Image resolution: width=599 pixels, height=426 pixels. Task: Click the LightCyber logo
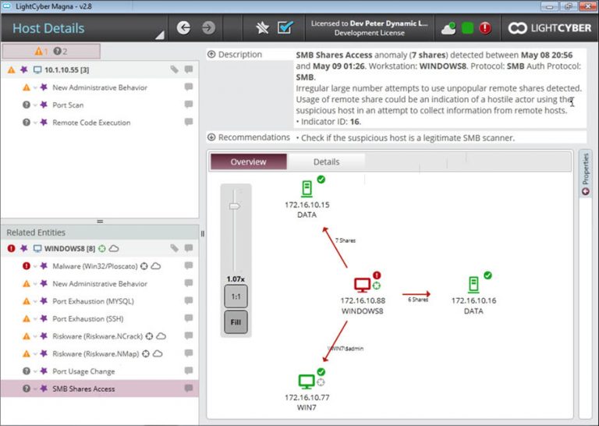click(x=549, y=28)
